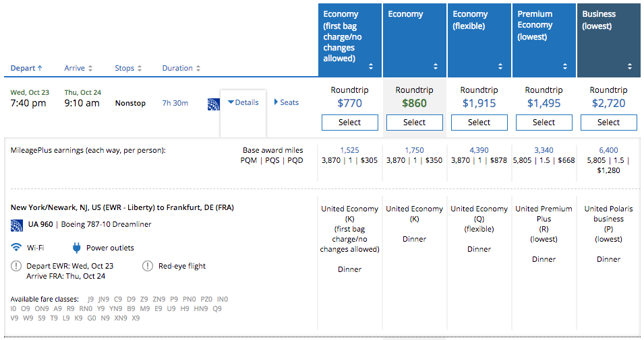Sort flights by Arrive time

pos(78,68)
